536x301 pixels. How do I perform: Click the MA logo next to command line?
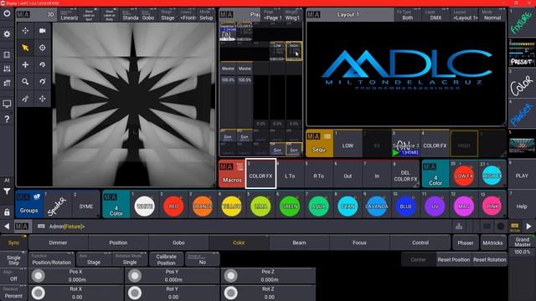point(22,227)
